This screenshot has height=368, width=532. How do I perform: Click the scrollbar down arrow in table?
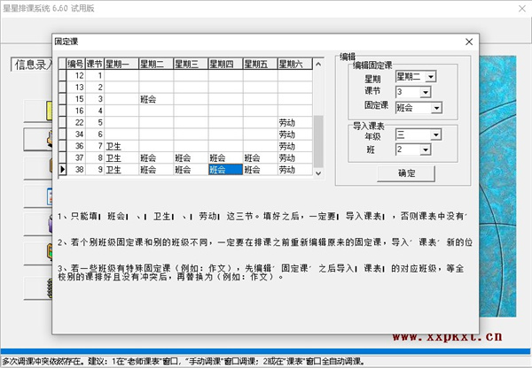[x=318, y=170]
